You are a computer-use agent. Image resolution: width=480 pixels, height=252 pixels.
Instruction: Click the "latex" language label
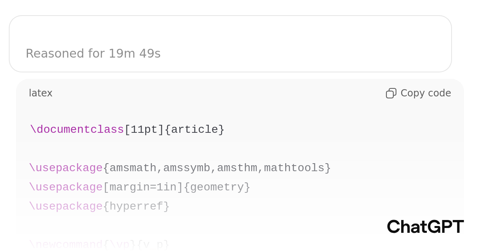(40, 93)
